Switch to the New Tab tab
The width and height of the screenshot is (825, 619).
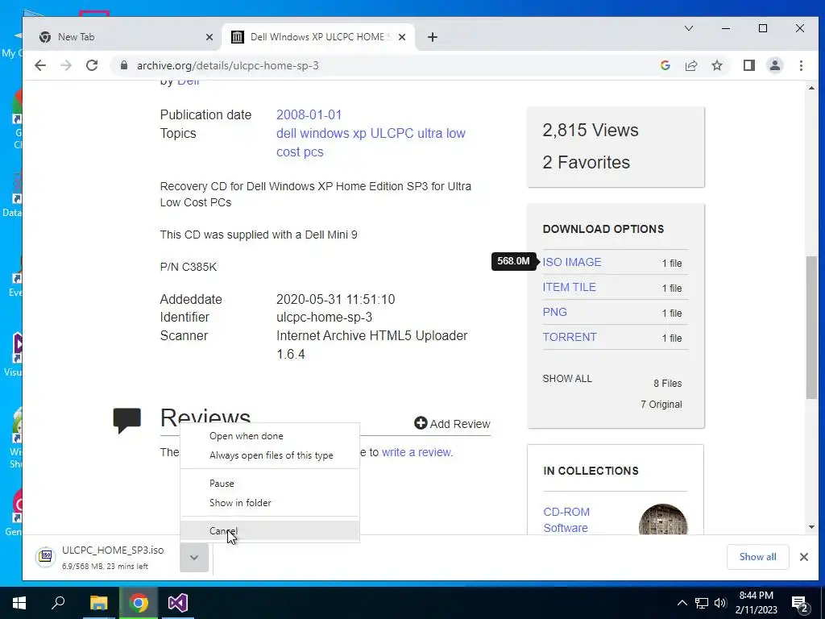tap(122, 37)
